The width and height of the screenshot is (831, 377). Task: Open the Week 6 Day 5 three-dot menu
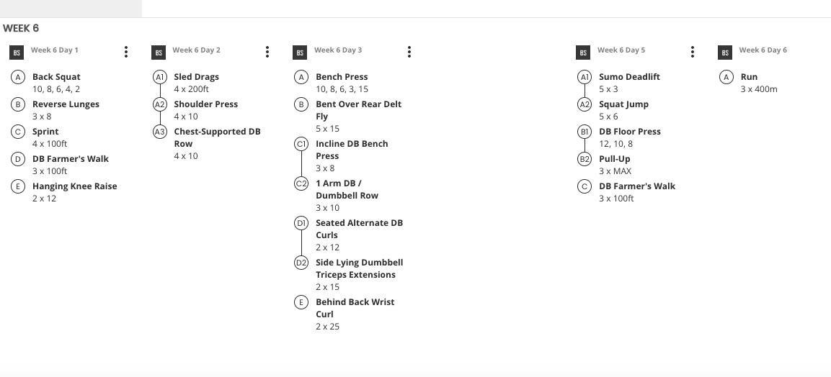click(x=692, y=51)
